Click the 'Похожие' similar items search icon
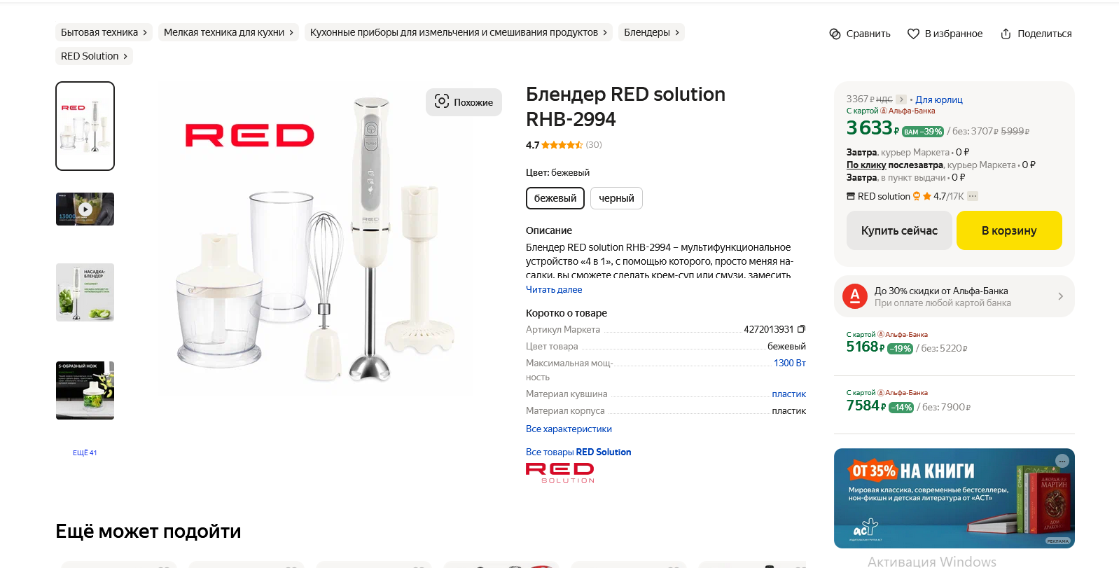The height and width of the screenshot is (568, 1119). coord(442,102)
